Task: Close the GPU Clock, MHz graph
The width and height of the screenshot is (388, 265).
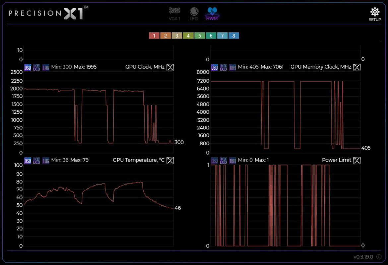Action: 170,67
